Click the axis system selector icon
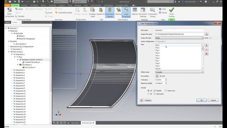Image resolution: width=227 pixels, height=128 pixels. (157, 76)
